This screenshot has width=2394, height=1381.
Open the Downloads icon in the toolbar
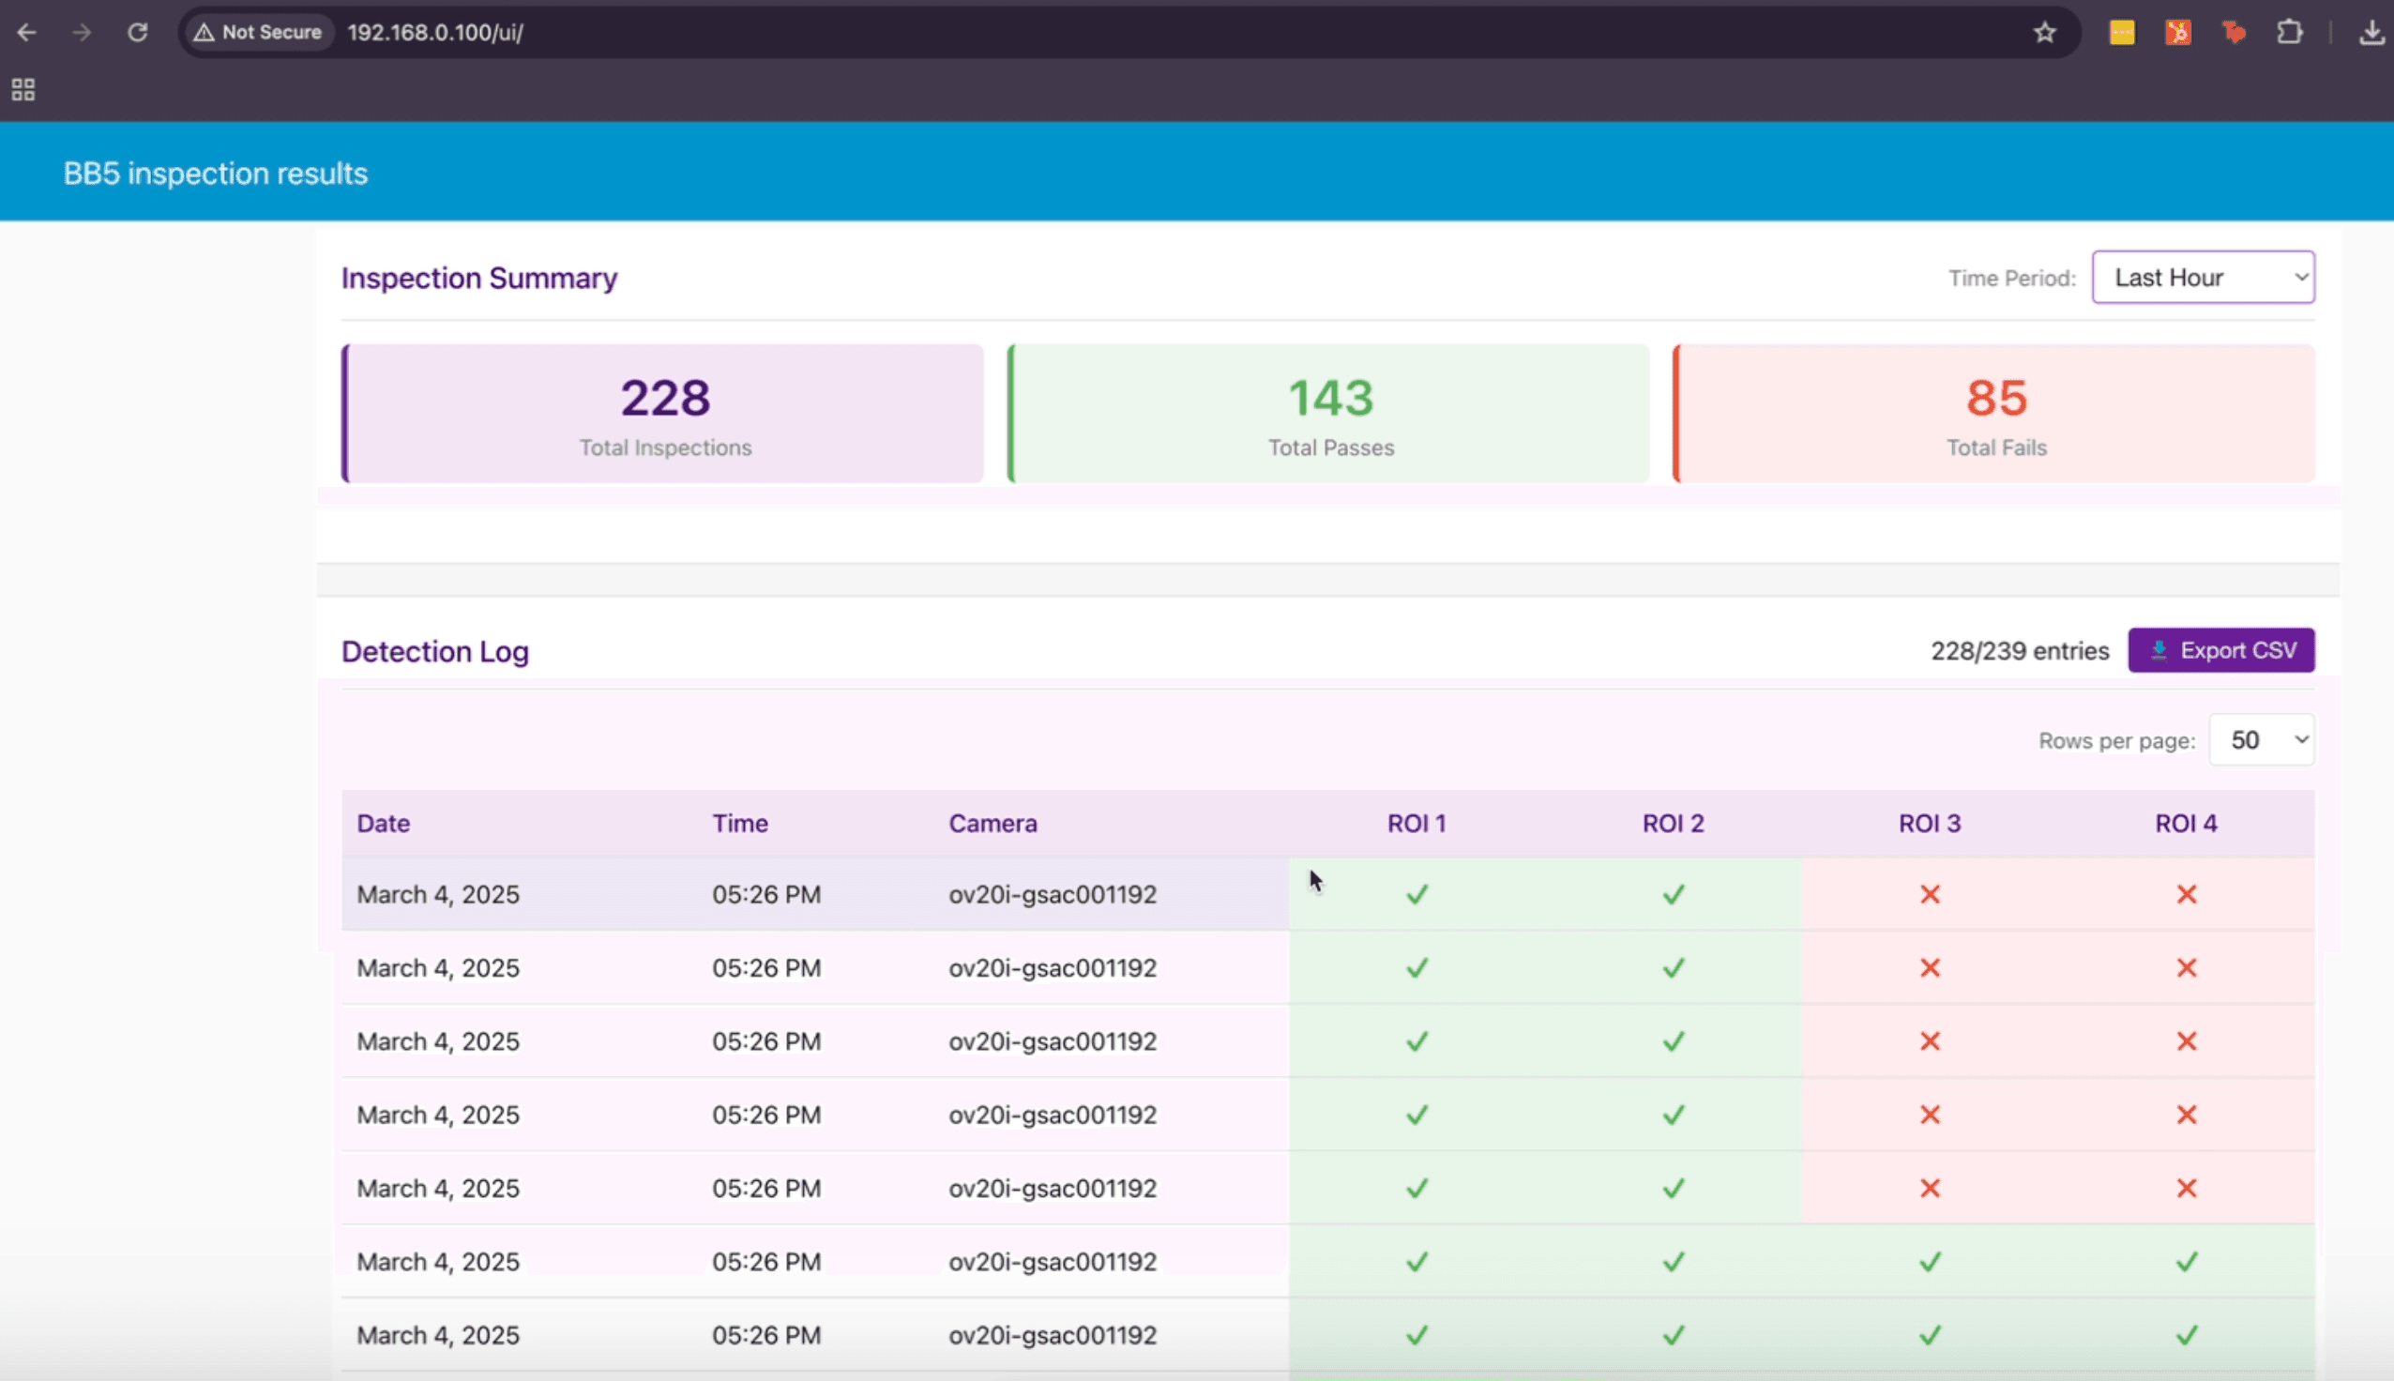(2371, 31)
